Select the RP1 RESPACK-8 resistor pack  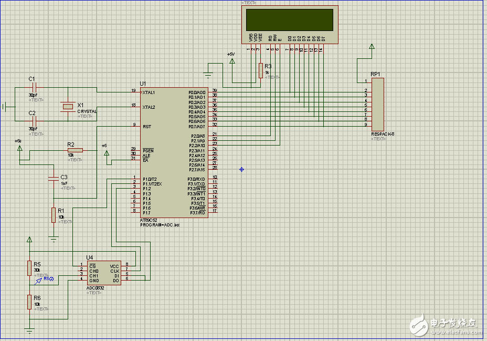pos(378,104)
